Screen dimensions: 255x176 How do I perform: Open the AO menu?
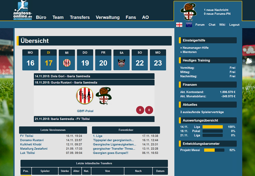coord(145,17)
